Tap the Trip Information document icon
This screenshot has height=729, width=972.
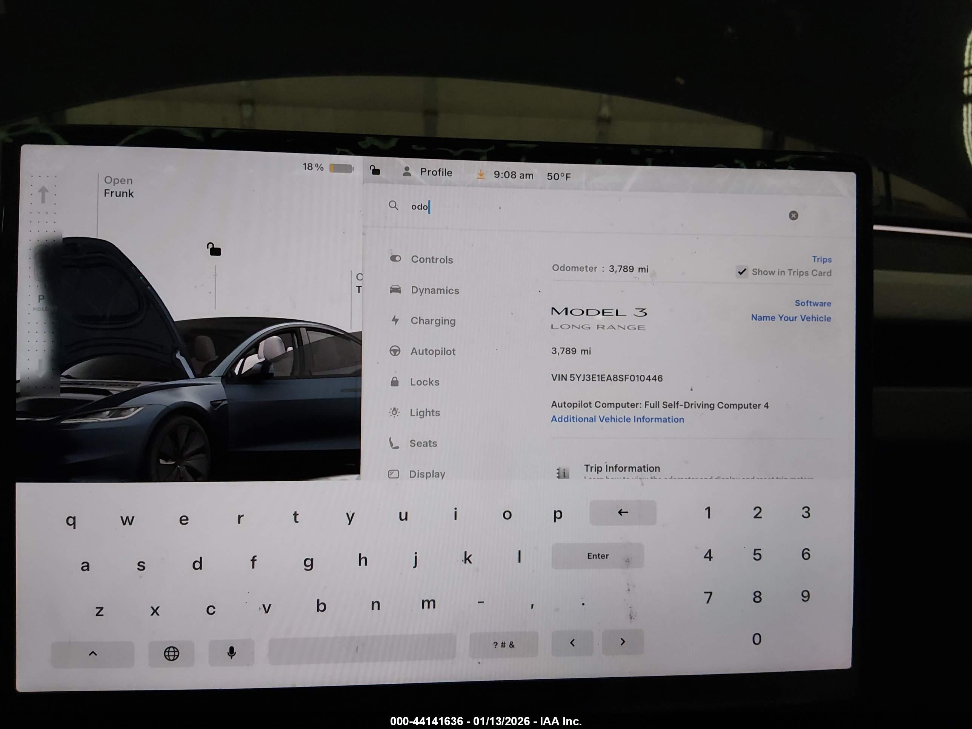[563, 472]
